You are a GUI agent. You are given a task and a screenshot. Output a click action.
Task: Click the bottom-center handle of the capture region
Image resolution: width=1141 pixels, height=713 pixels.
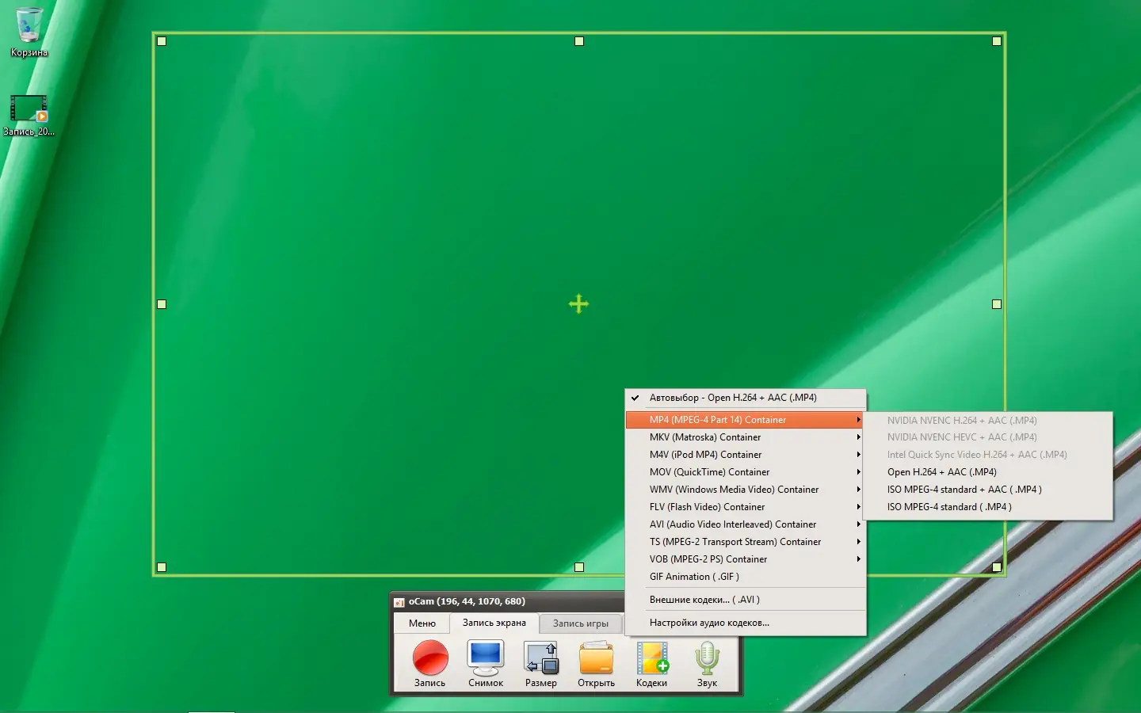click(579, 567)
